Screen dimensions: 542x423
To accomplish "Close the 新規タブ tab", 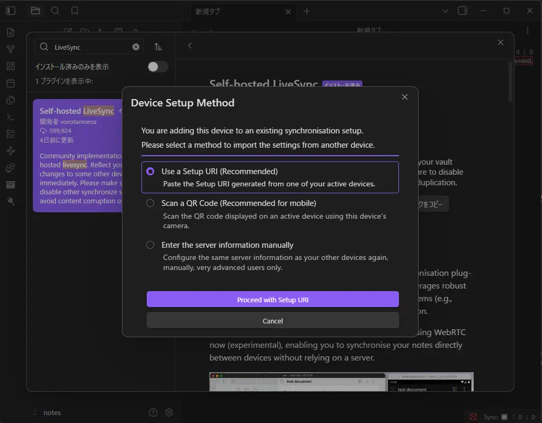I will pyautogui.click(x=288, y=12).
